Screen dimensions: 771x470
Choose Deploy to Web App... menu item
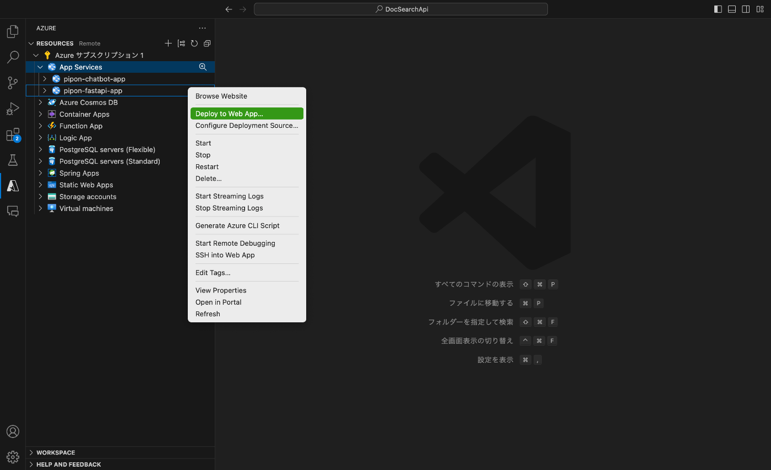click(x=247, y=114)
